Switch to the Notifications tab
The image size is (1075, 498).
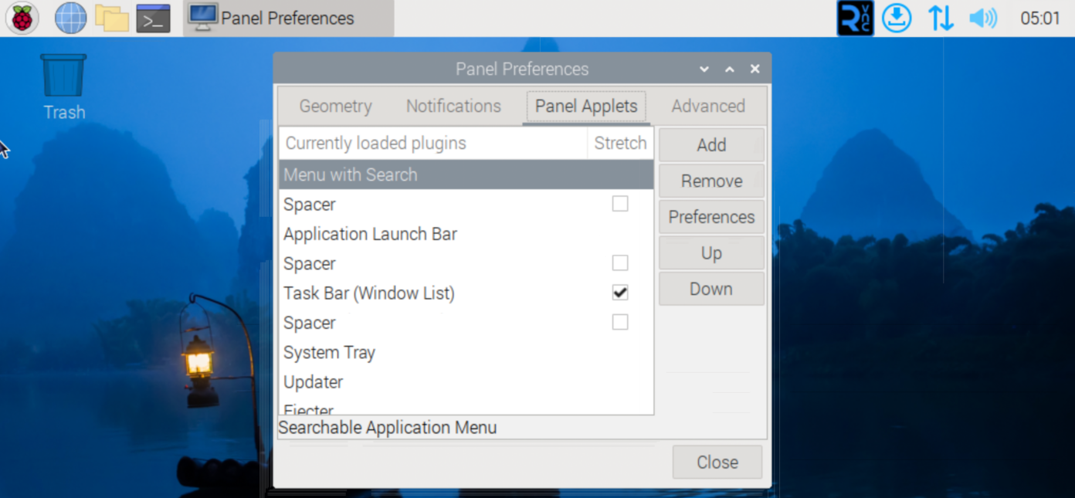453,106
